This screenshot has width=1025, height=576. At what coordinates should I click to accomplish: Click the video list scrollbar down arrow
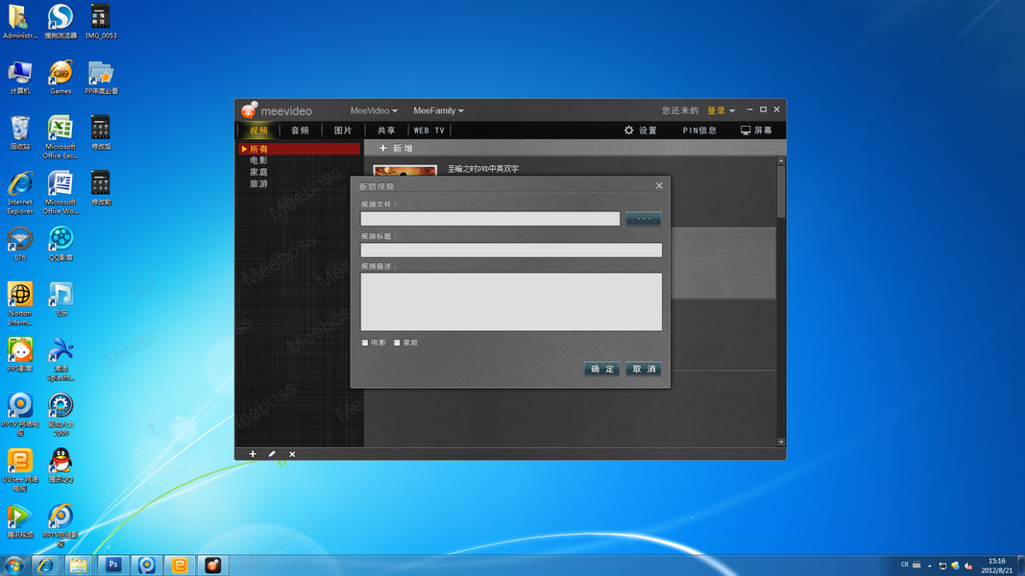[x=780, y=443]
